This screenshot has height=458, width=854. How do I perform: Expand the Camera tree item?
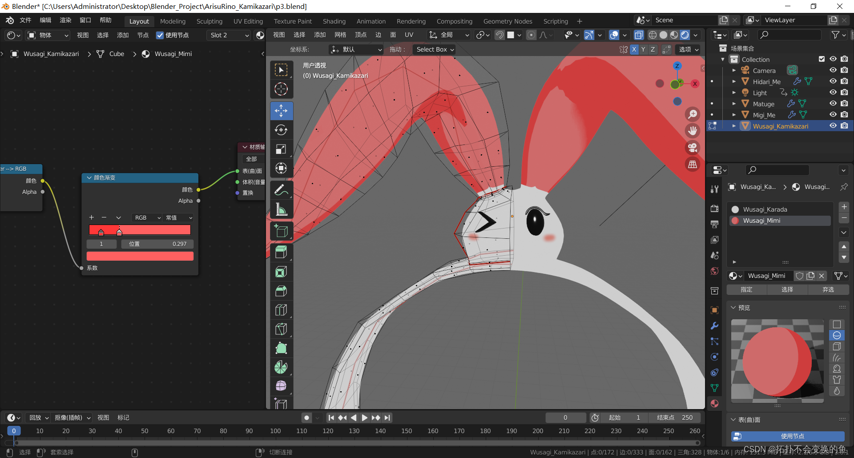click(734, 70)
